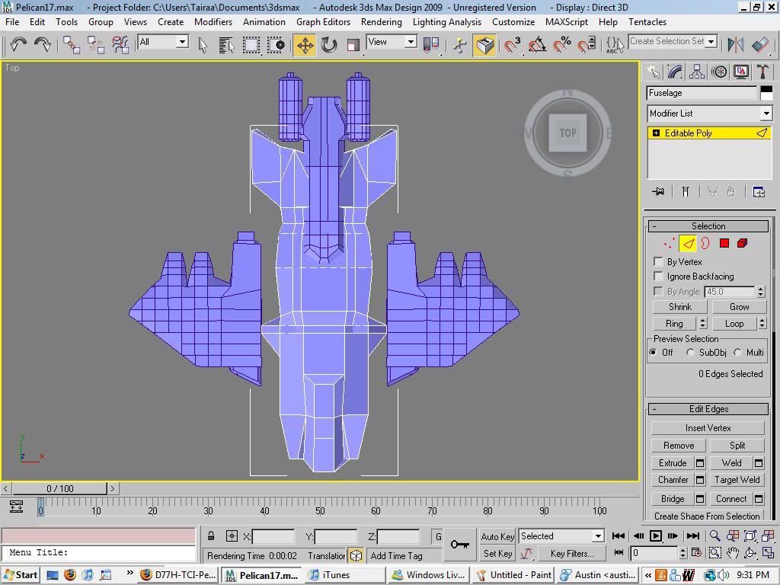
Task: Click the Configure Modifier Sets icon
Action: [759, 191]
